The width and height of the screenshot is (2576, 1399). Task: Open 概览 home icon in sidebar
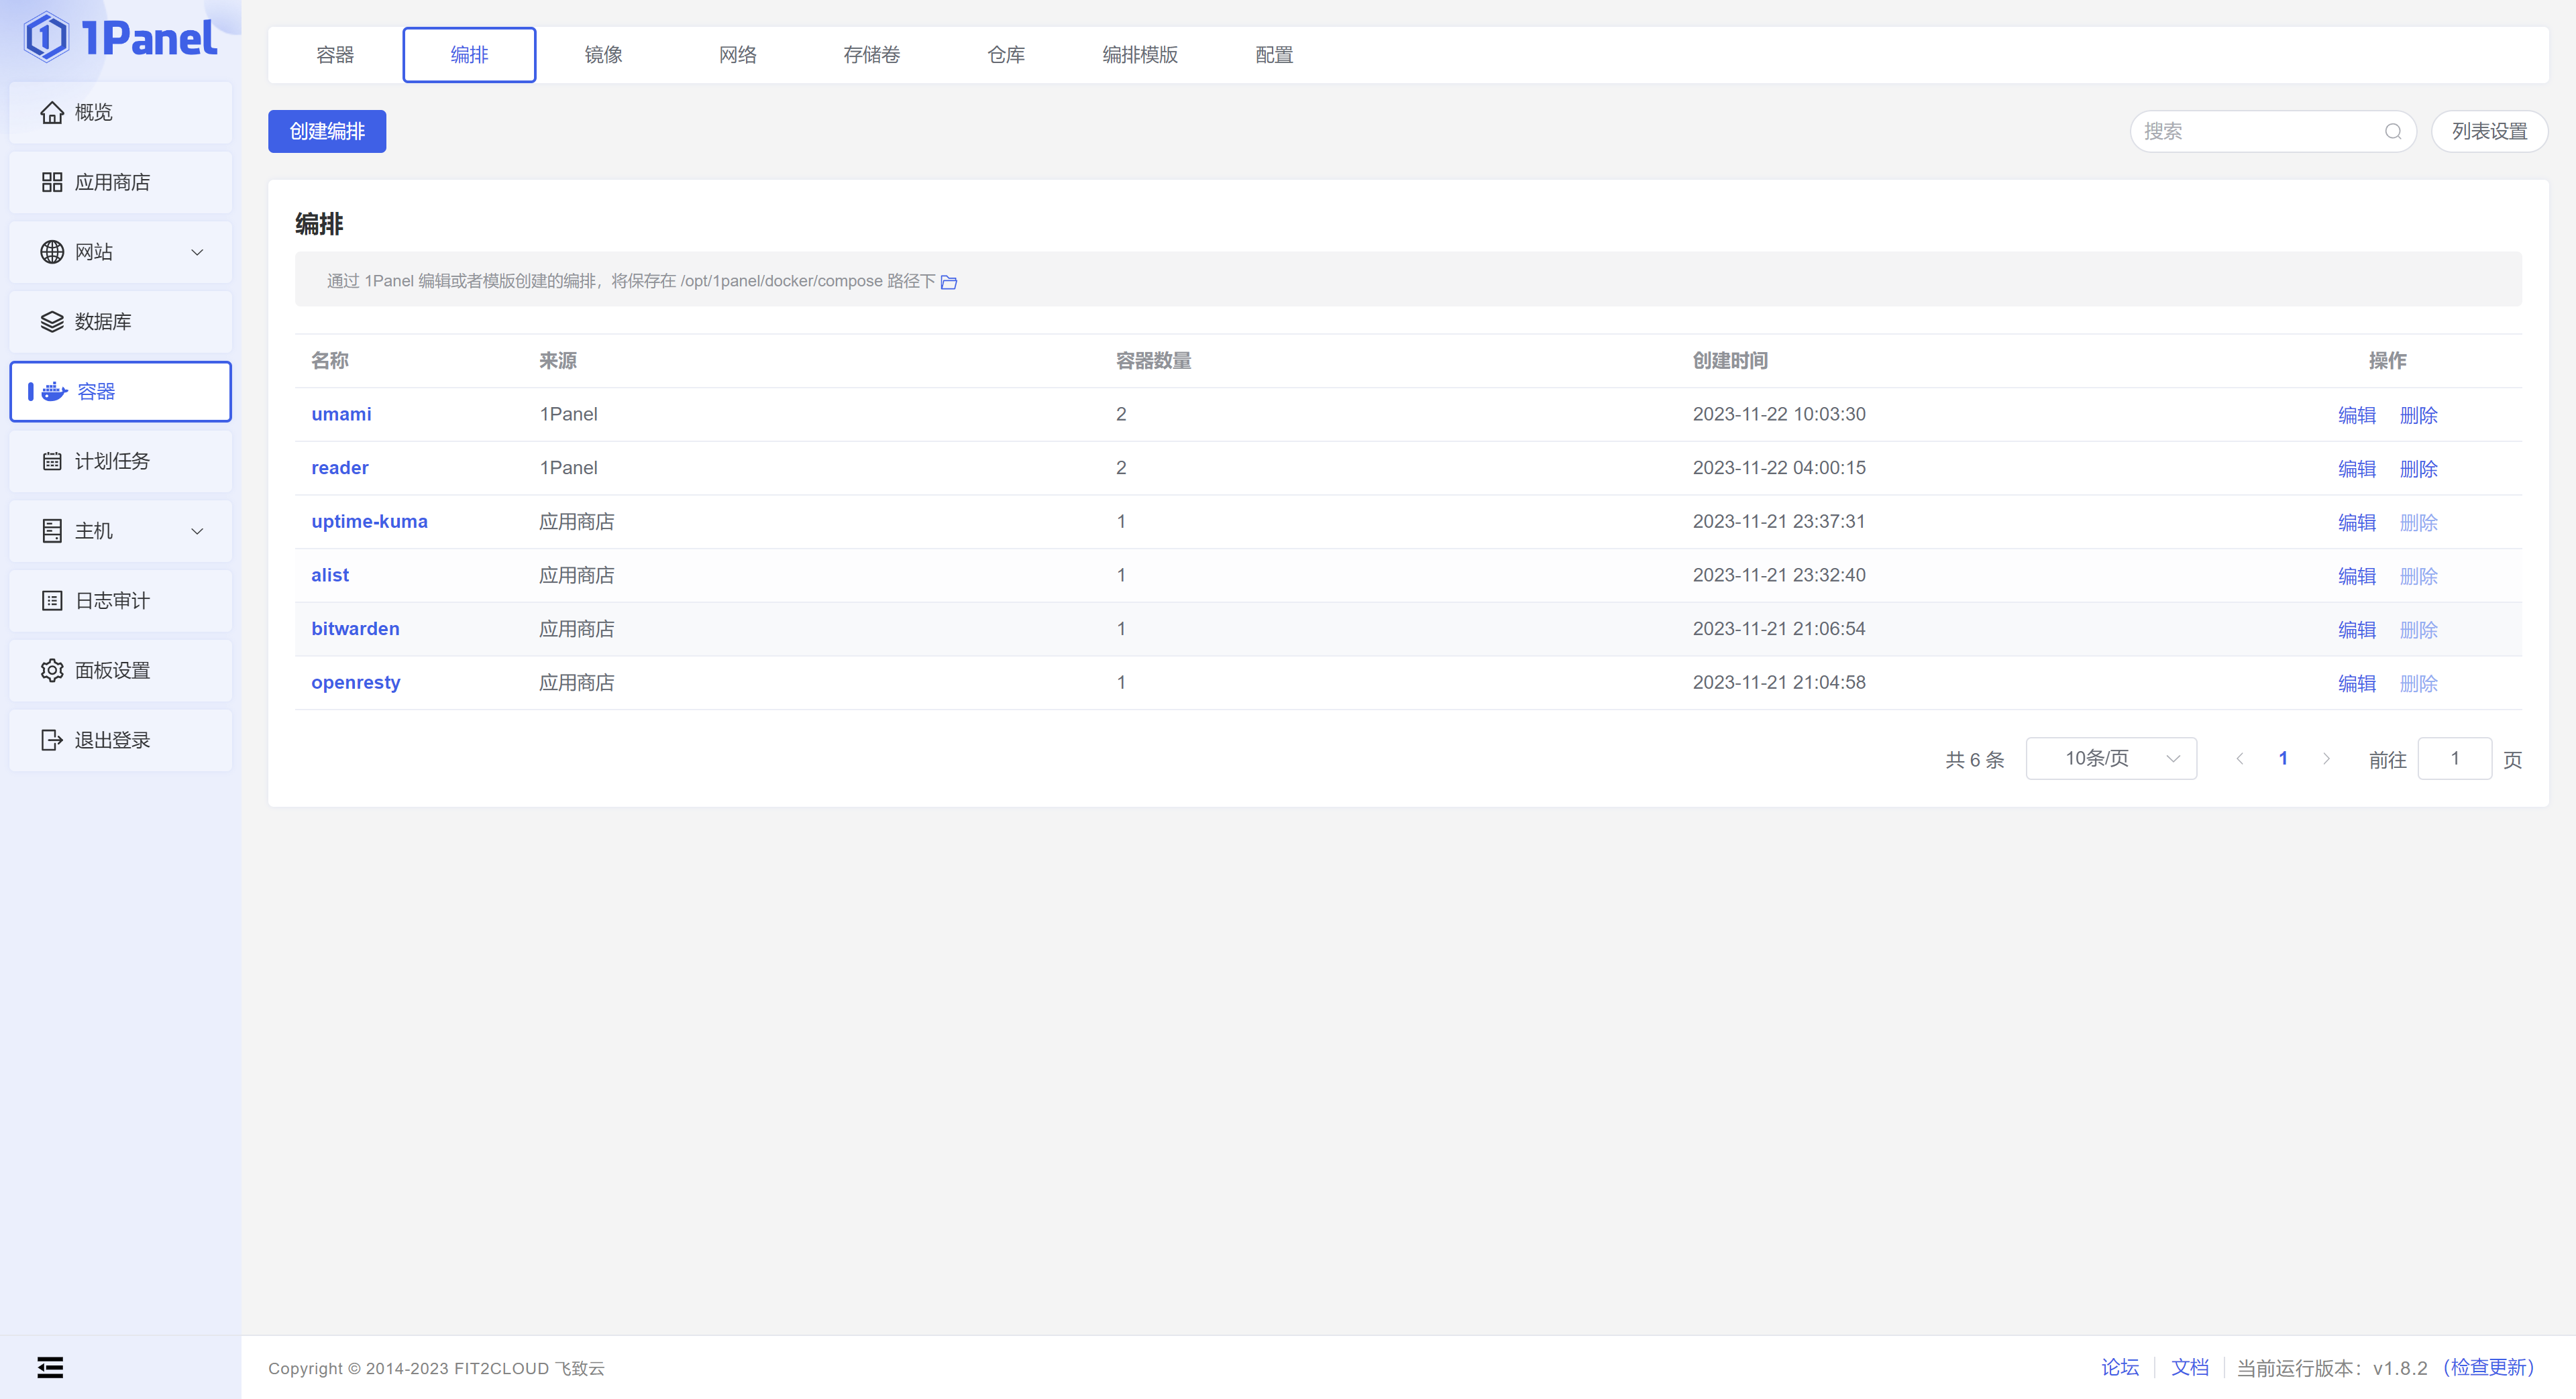click(52, 113)
